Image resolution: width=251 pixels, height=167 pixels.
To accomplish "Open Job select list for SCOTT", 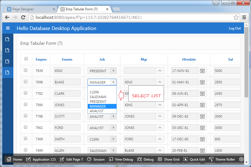I will (x=102, y=116).
